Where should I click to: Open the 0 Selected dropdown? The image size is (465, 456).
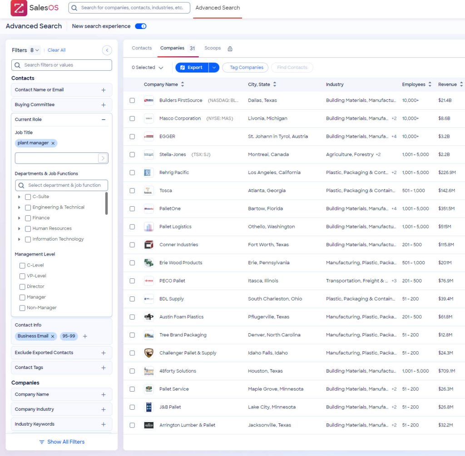pyautogui.click(x=148, y=68)
